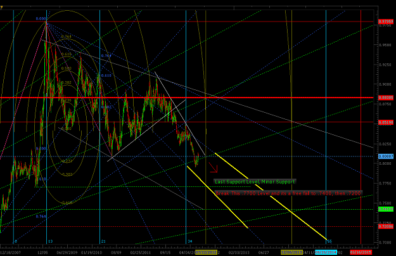
Task: Click the 08/09 date label
Action: pos(116,252)
